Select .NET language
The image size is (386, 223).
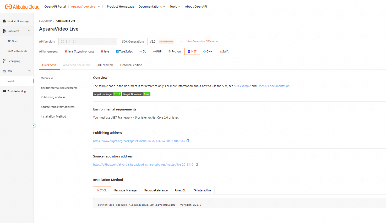click(x=192, y=51)
